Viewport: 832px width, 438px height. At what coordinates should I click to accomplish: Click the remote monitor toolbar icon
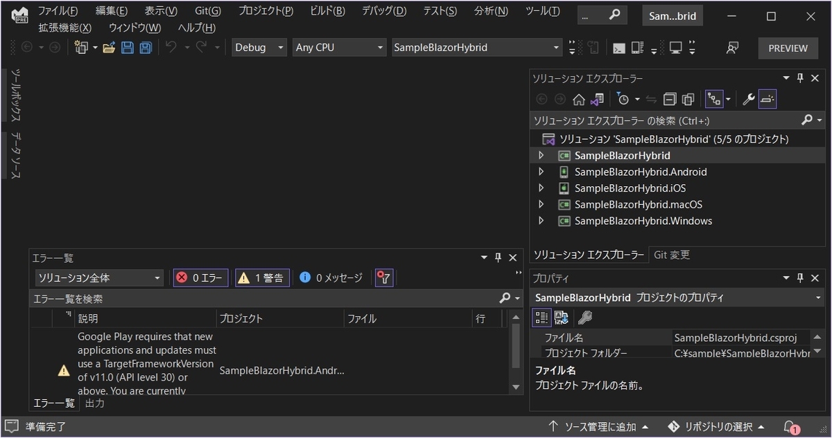(x=675, y=48)
